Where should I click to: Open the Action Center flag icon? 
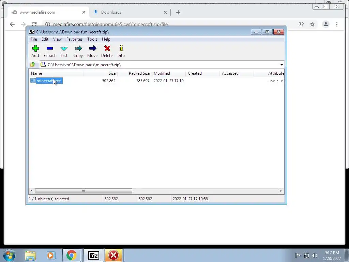[x=298, y=255]
